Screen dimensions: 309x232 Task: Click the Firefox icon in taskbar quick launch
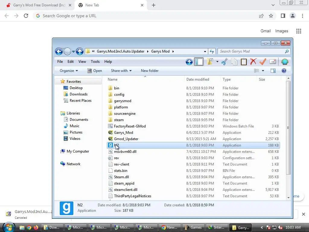tap(36, 227)
